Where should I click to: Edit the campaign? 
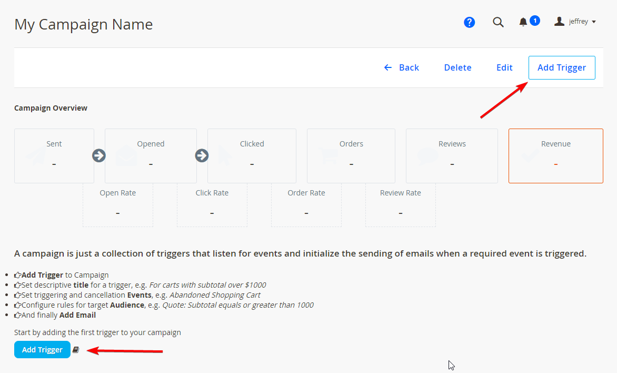click(504, 67)
